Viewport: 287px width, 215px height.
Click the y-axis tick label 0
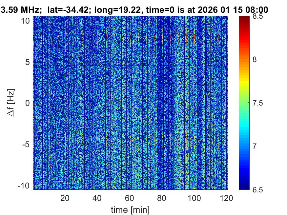pyautogui.click(x=29, y=103)
